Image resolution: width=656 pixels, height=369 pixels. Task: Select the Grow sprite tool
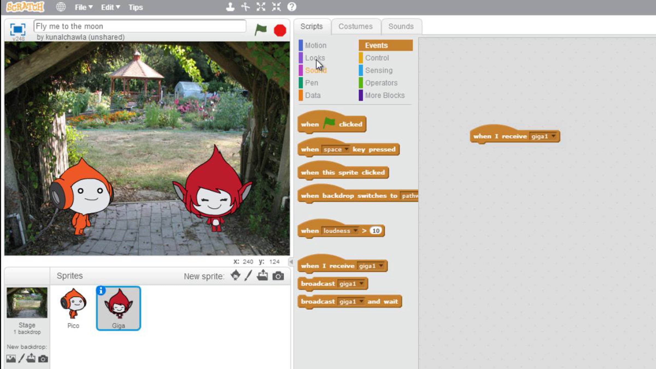tap(261, 7)
